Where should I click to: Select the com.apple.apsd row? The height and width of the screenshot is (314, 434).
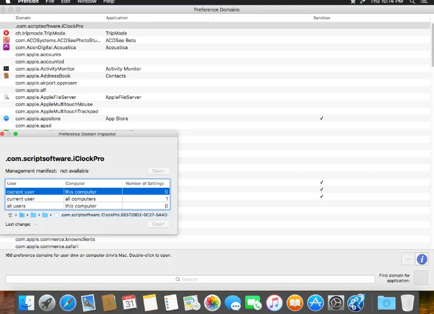tap(215, 125)
